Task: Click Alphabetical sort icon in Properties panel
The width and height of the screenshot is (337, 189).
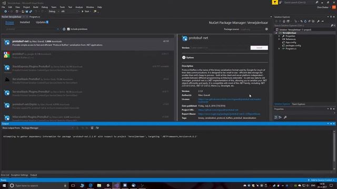Action: pyautogui.click(x=280, y=117)
